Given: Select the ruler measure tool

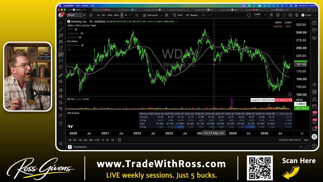Looking at the screenshot, I should coord(61,75).
